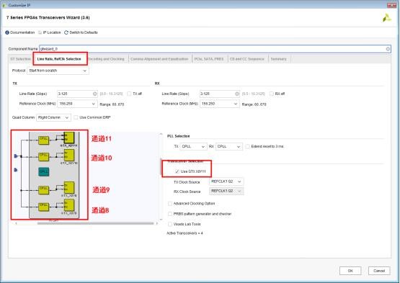
Task: Click the Switch to Defaults refresh icon
Action: pos(66,32)
